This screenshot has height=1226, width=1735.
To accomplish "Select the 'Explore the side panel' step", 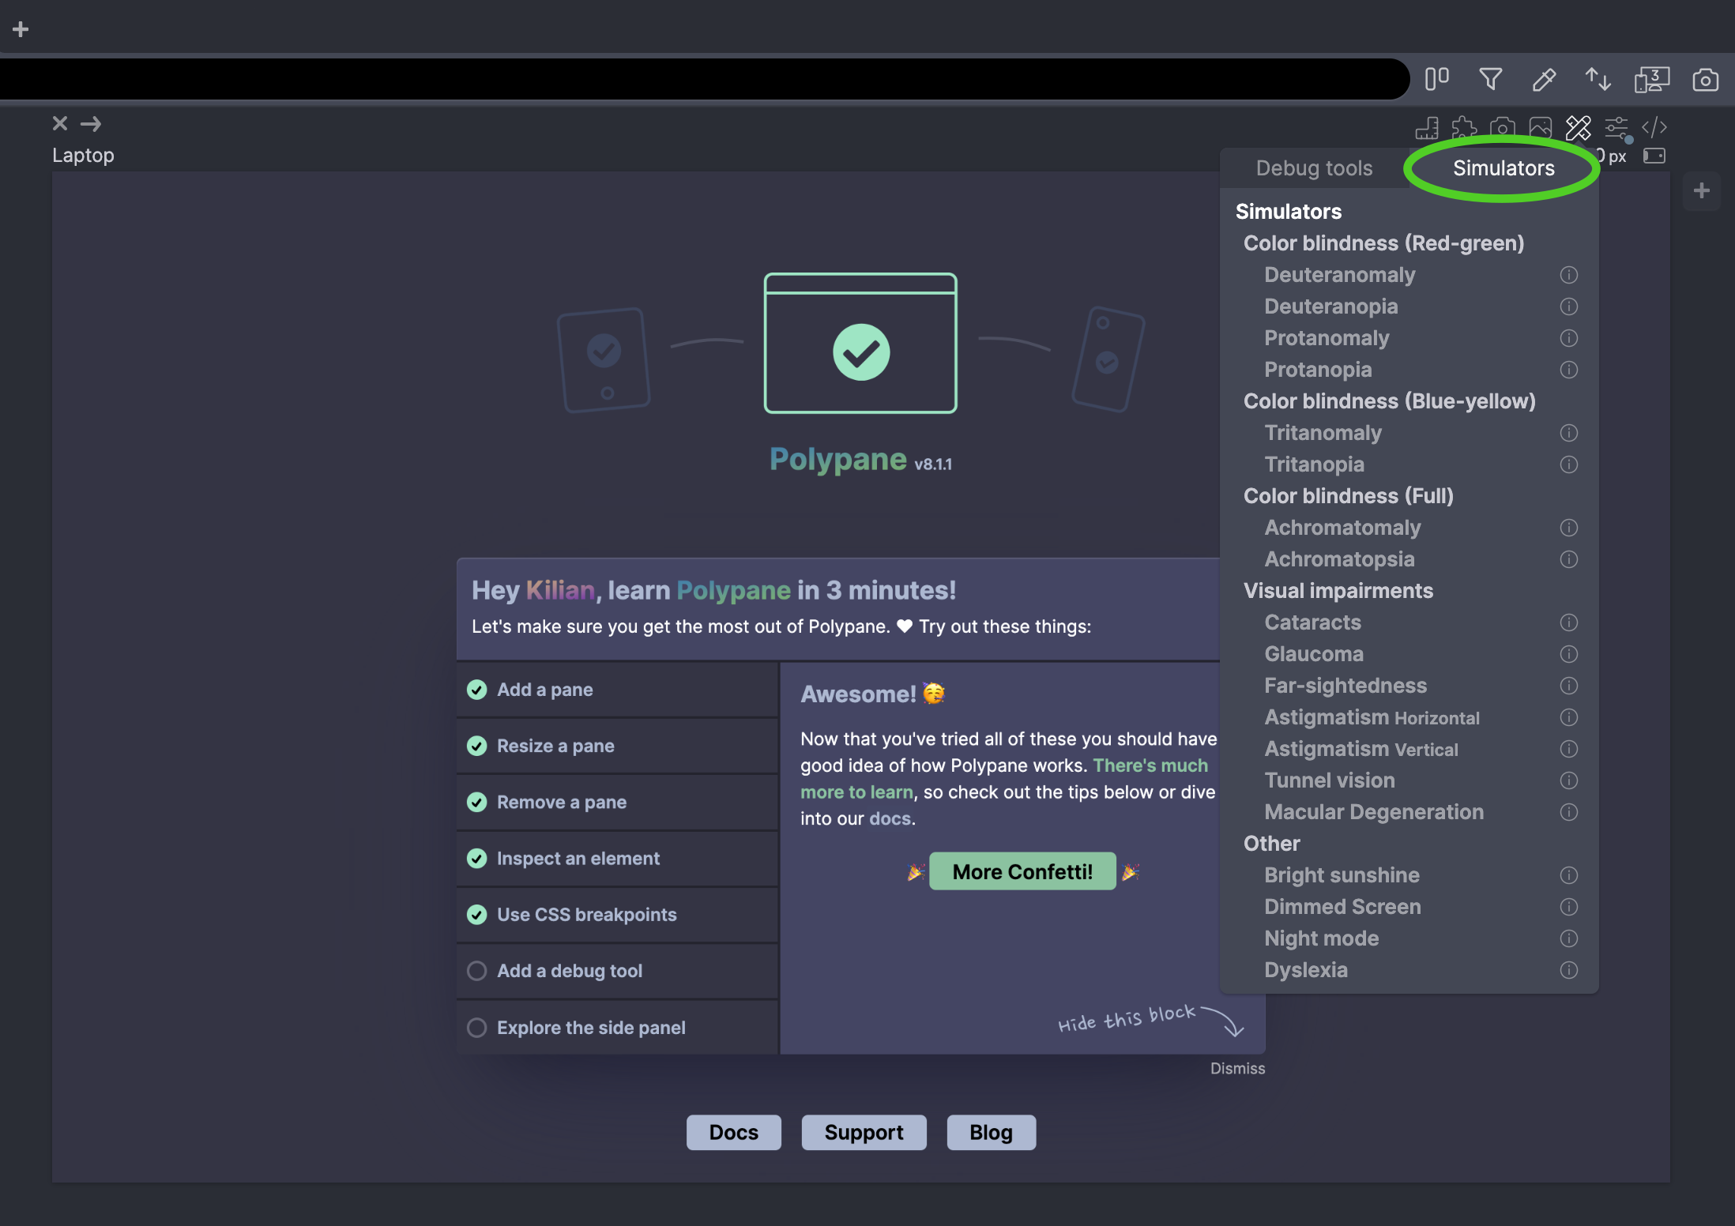I will tap(617, 1028).
